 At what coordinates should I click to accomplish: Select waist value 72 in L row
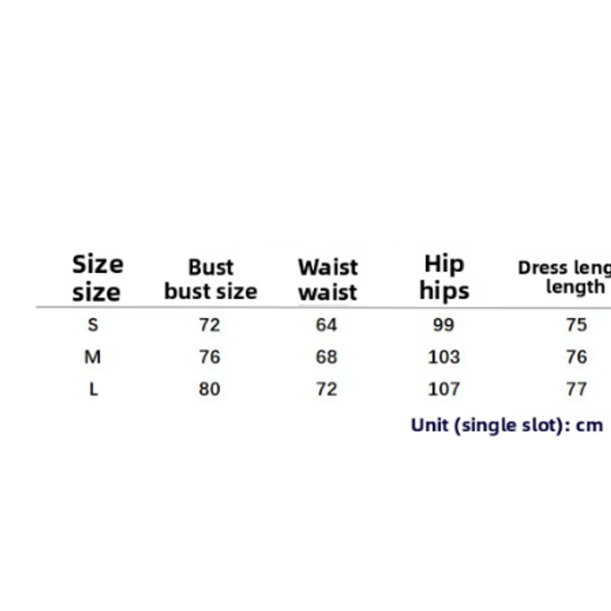326,390
